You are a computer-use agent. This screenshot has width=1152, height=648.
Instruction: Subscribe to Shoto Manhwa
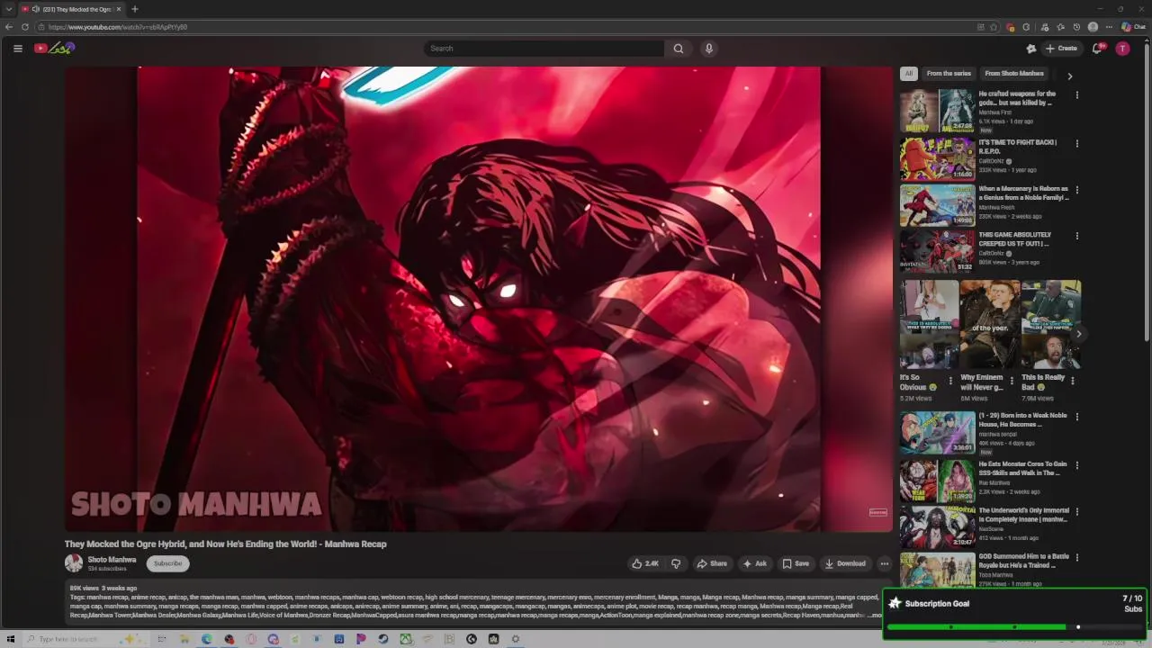167,563
